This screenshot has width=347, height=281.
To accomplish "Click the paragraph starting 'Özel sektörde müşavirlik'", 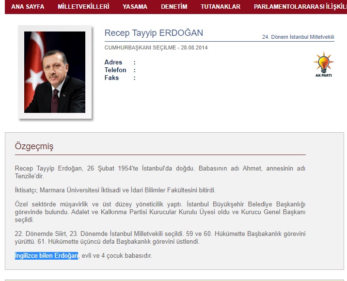I will (x=160, y=212).
